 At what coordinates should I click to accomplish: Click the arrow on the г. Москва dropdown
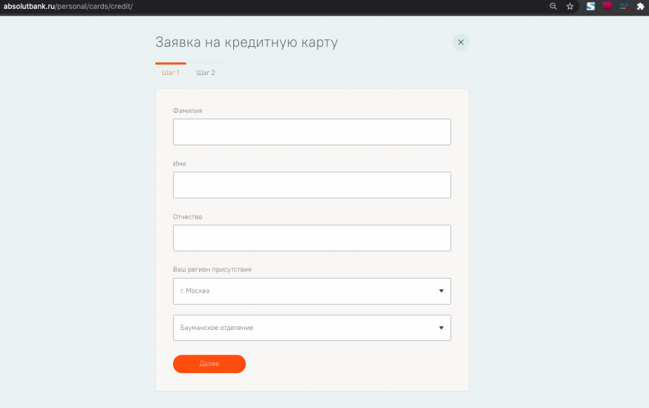point(441,291)
